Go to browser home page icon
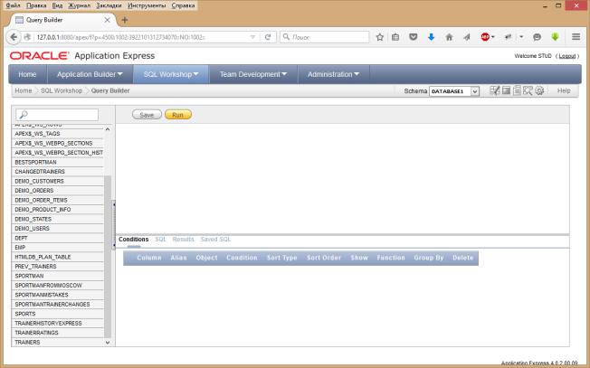The image size is (590, 368). point(449,37)
